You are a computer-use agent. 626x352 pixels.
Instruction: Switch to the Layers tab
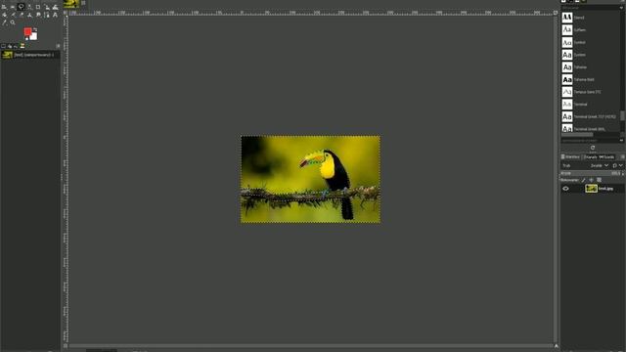[x=571, y=156]
